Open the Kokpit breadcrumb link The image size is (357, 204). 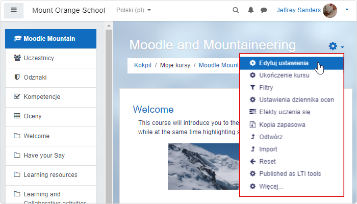pos(143,65)
